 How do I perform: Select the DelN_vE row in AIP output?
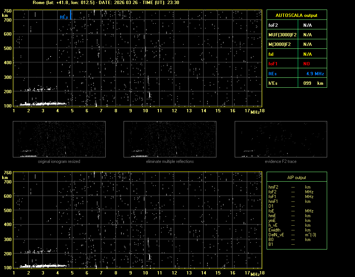pyautogui.click(x=276, y=235)
